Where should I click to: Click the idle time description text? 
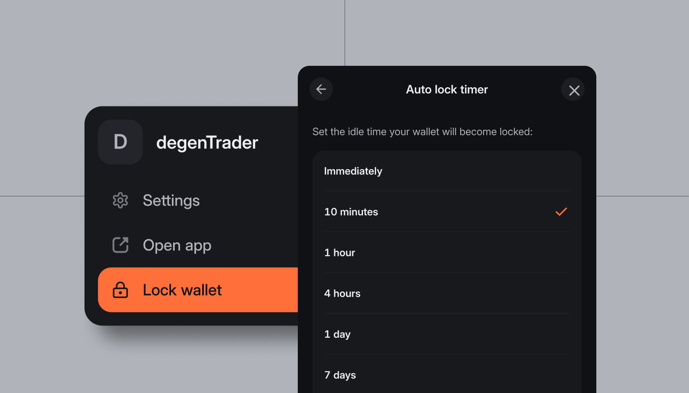point(422,132)
